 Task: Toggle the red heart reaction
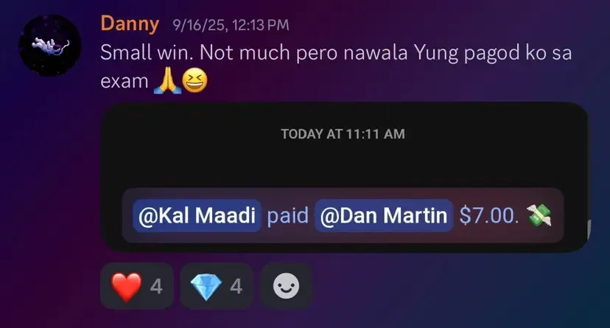pyautogui.click(x=137, y=286)
